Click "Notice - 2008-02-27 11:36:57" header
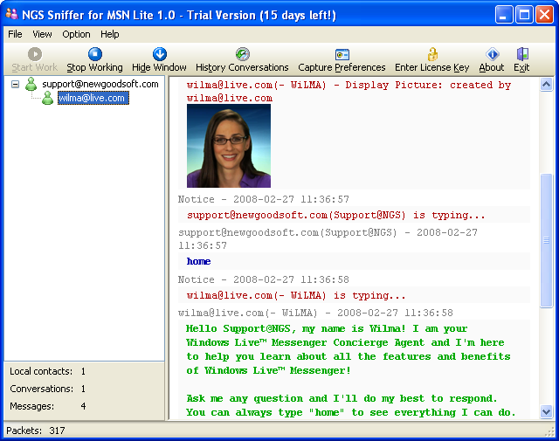Screen dimensions: 559x441 (x=264, y=199)
